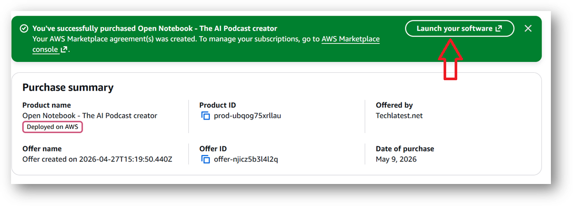Click the Offer name label

tap(42, 149)
